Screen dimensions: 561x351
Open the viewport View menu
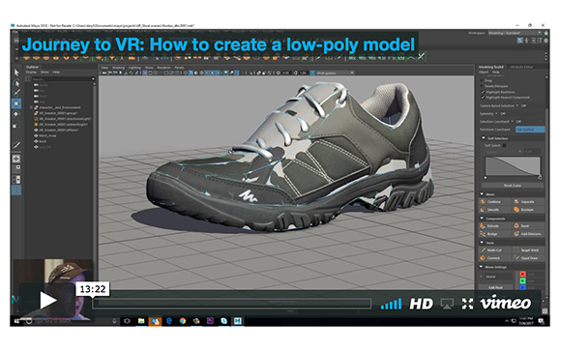click(x=104, y=68)
